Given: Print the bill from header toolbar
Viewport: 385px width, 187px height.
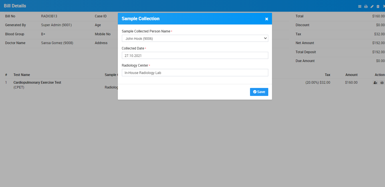Looking at the screenshot, I should [366, 7].
